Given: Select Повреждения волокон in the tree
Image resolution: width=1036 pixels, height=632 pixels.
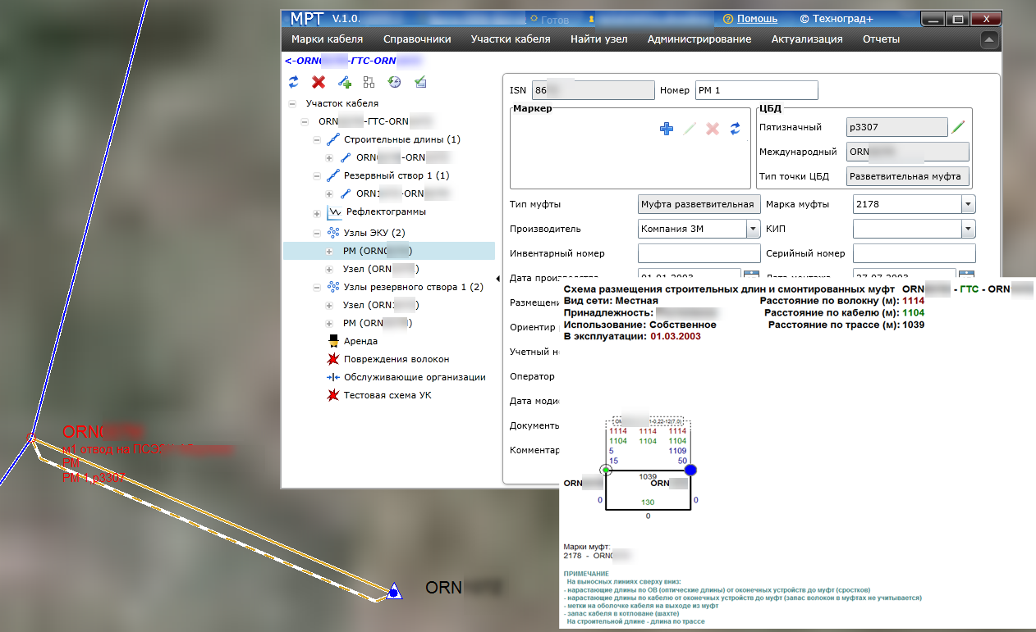Looking at the screenshot, I should (397, 359).
